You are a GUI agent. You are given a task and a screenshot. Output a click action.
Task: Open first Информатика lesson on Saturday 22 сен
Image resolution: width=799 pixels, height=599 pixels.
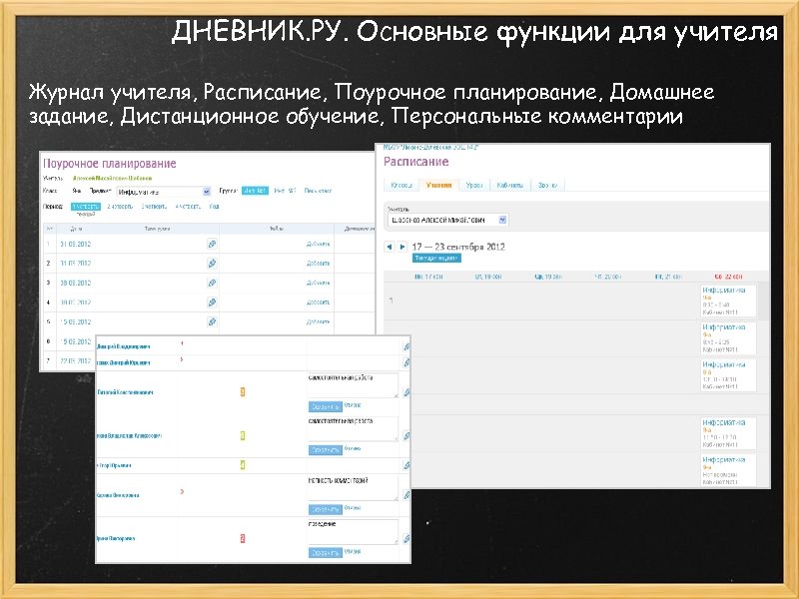click(x=728, y=300)
